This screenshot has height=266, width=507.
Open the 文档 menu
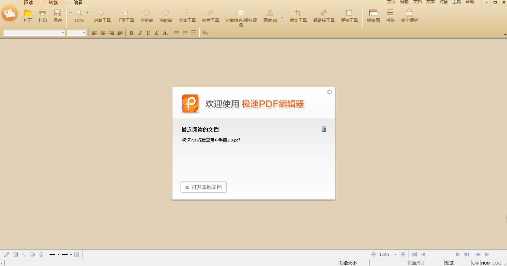[x=417, y=2]
